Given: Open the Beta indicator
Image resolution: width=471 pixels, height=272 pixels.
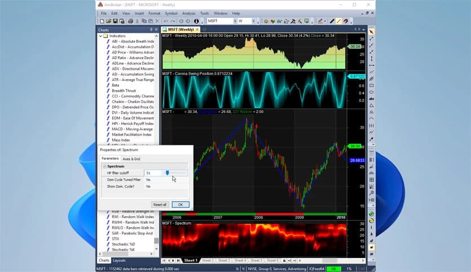Looking at the screenshot, I should 115,85.
